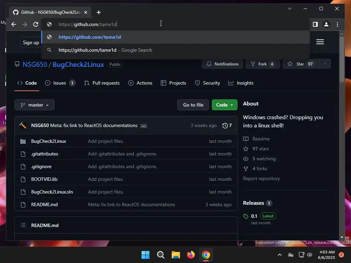Open the volume speaker tray icon
Viewport: 351px width, 263px height.
point(310,255)
